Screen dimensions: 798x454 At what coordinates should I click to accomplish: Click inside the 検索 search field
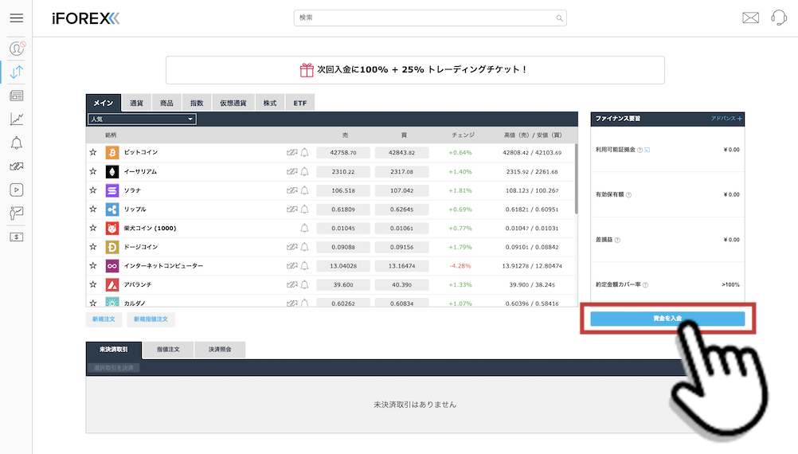click(430, 18)
